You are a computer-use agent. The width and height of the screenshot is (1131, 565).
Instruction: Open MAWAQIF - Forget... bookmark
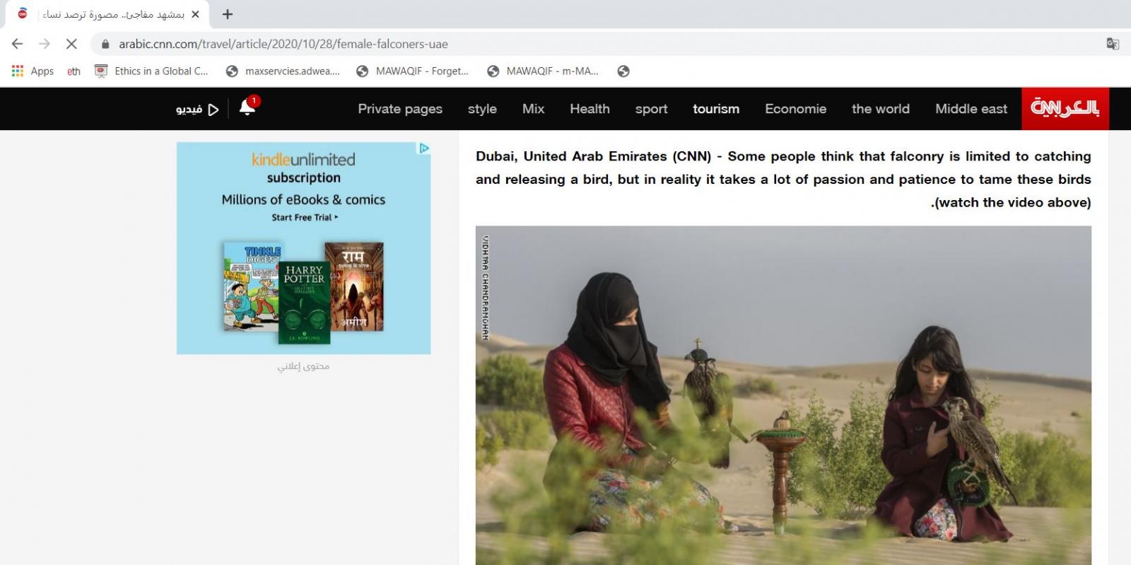[x=413, y=71]
